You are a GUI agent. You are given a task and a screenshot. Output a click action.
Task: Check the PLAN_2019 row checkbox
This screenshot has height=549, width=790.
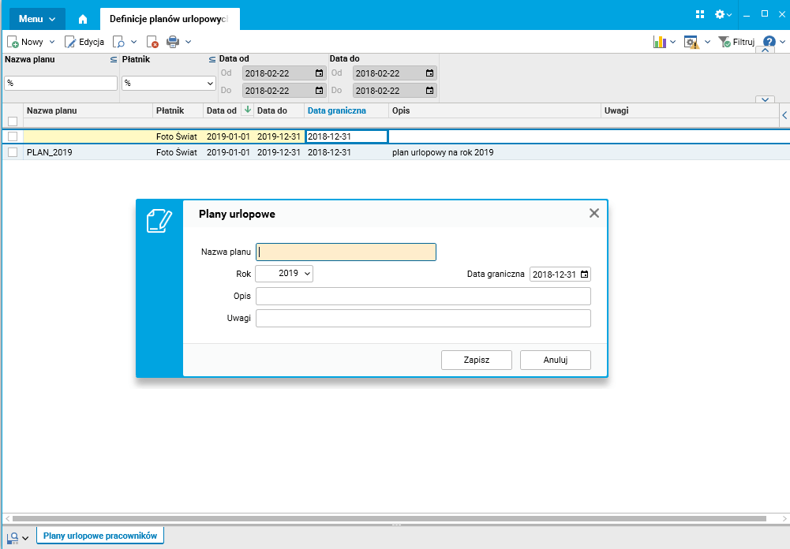pos(13,152)
